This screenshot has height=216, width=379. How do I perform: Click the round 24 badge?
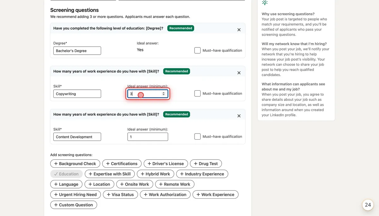[368, 205]
